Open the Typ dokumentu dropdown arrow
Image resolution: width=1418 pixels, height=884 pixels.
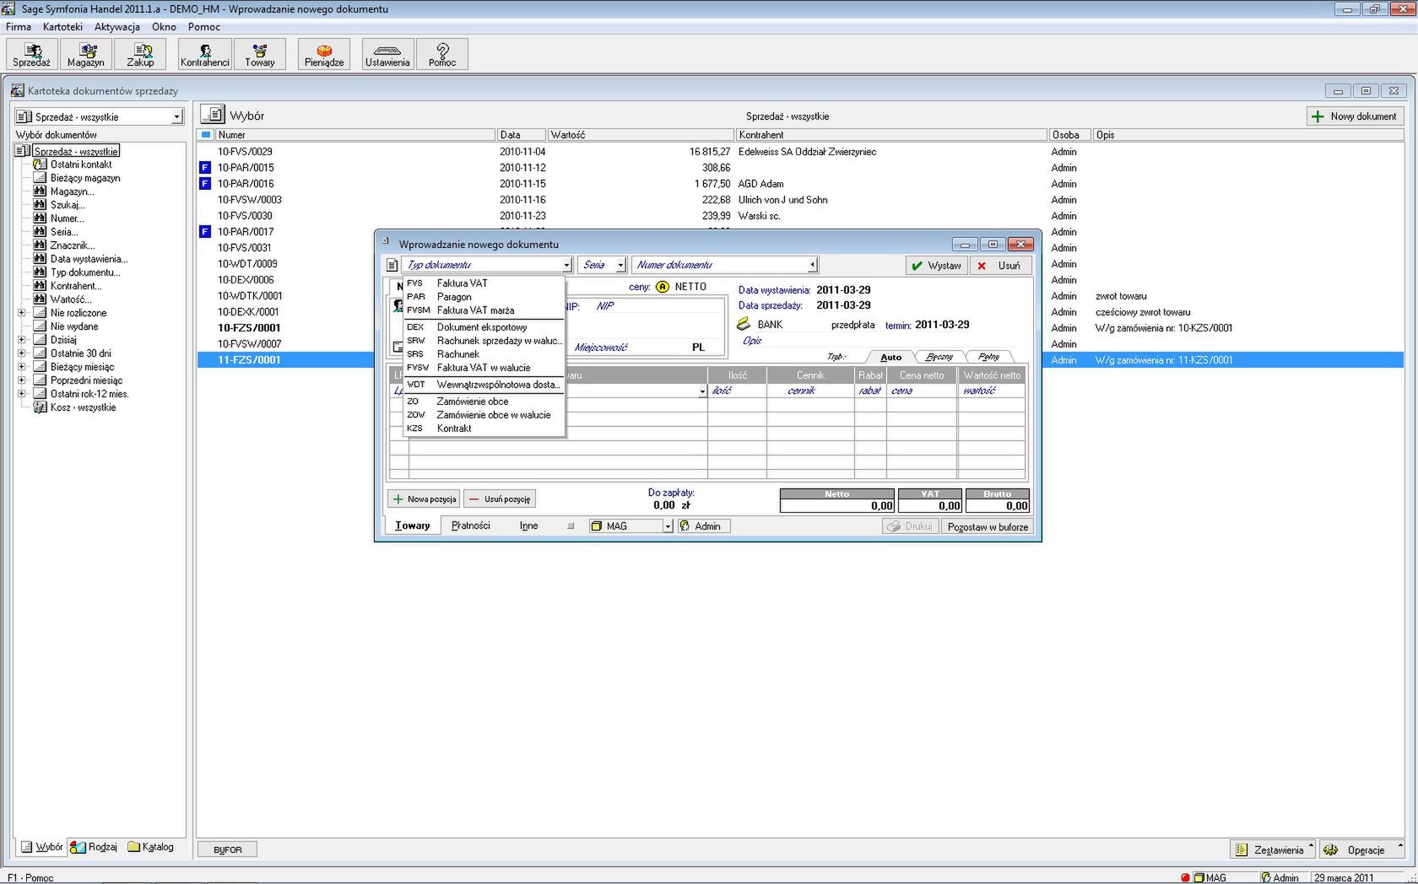[566, 265]
